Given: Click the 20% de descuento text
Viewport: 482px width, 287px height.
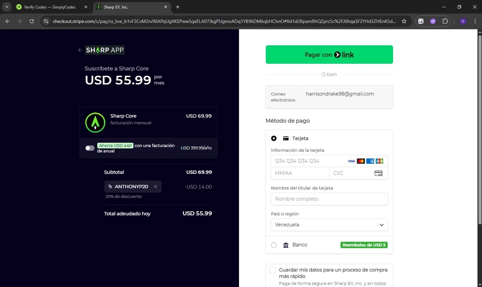Looking at the screenshot, I should pyautogui.click(x=123, y=196).
